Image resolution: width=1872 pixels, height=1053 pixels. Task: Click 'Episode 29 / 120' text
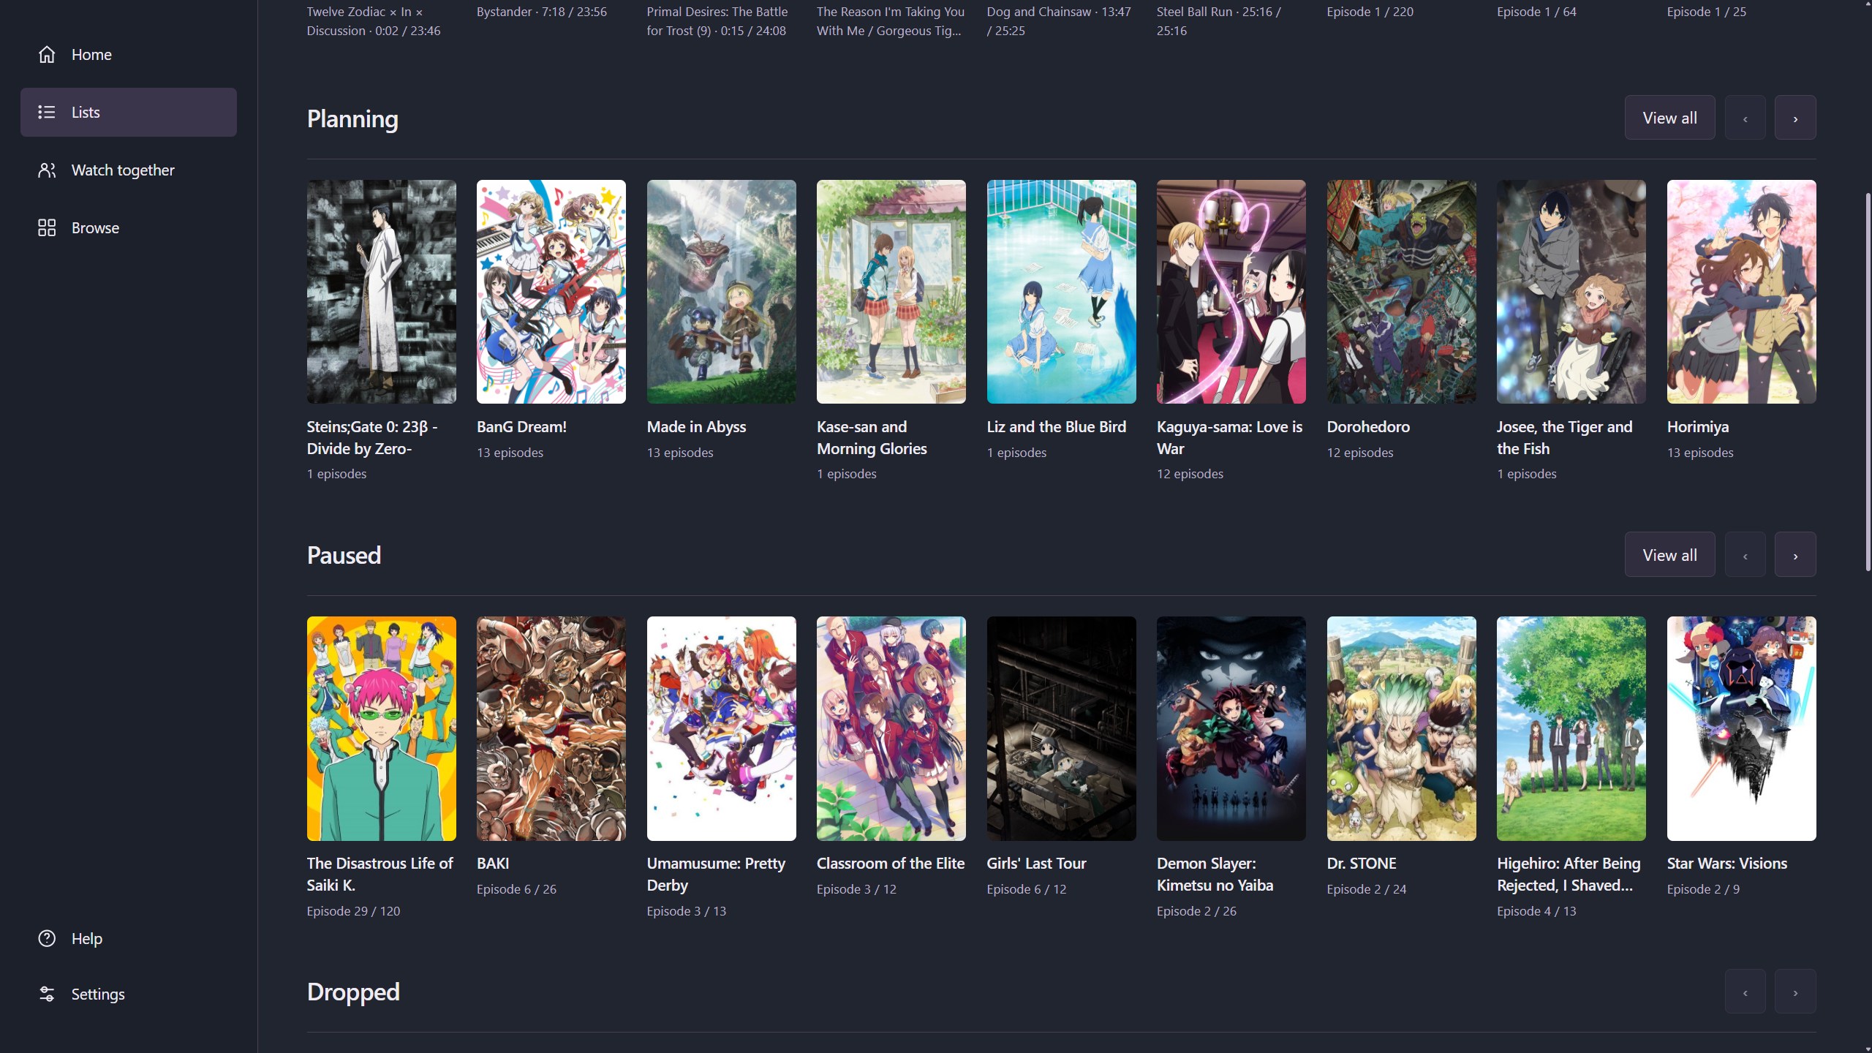point(353,911)
